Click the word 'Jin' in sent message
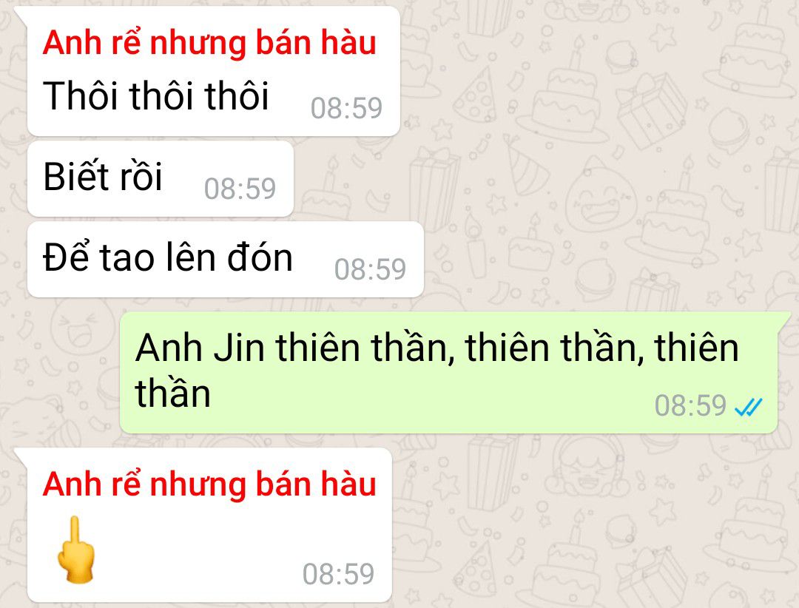This screenshot has width=799, height=608. tap(239, 348)
